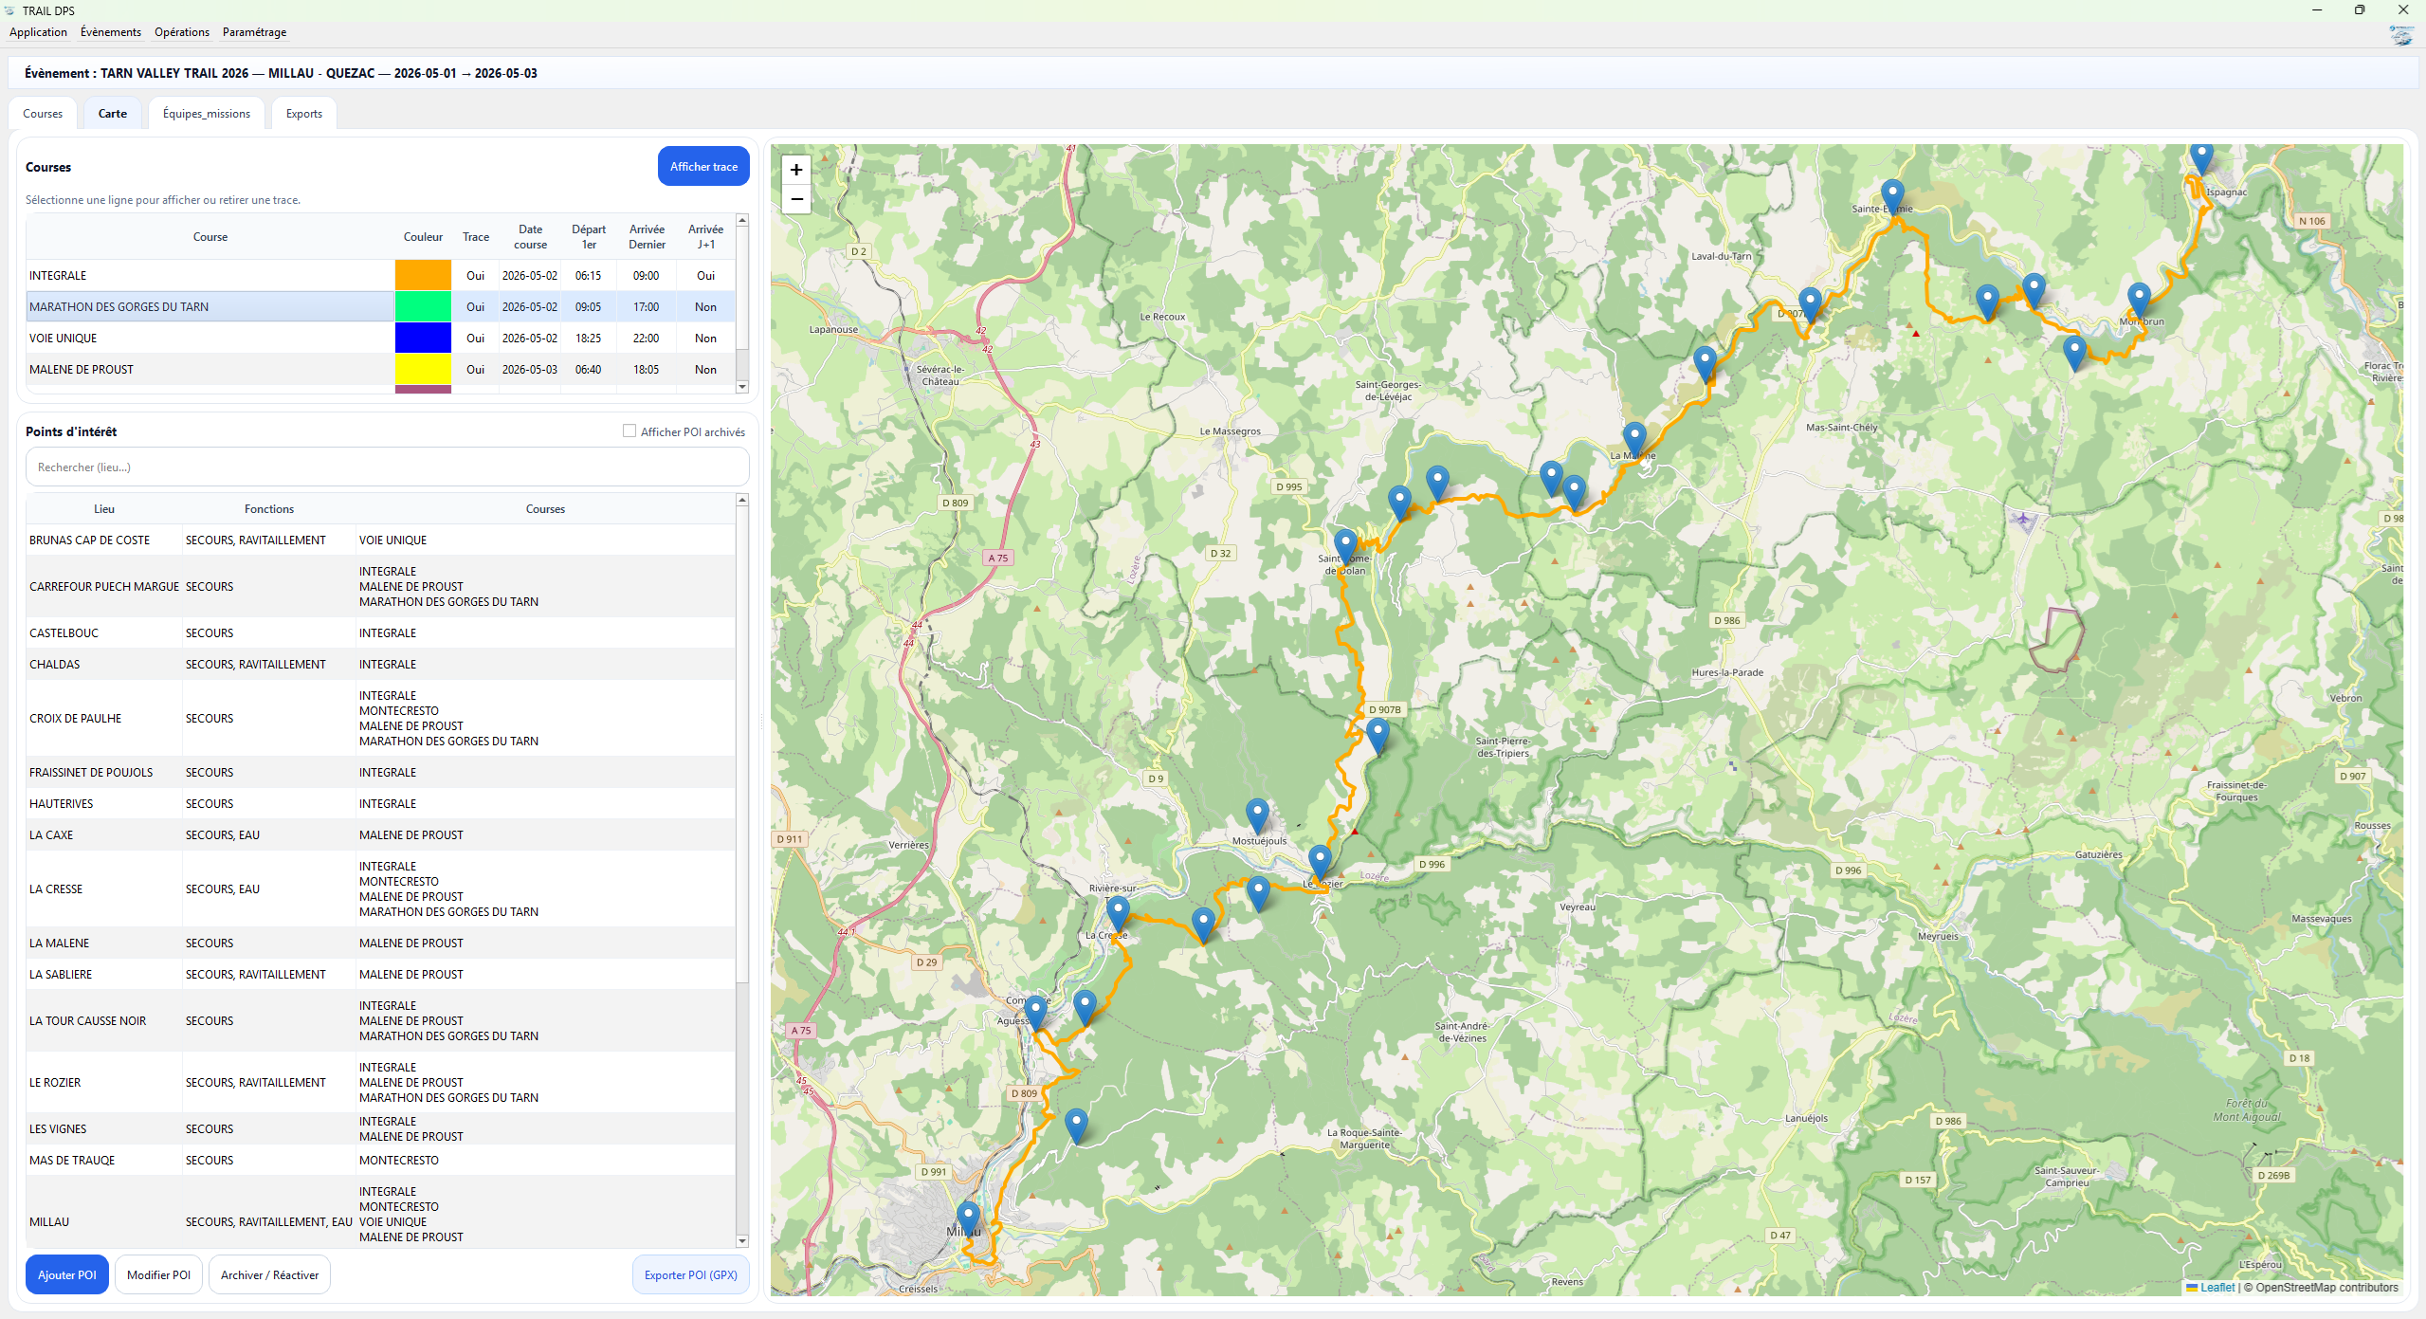Zoom out on the map
Viewport: 2426px width, 1319px height.
pos(796,199)
